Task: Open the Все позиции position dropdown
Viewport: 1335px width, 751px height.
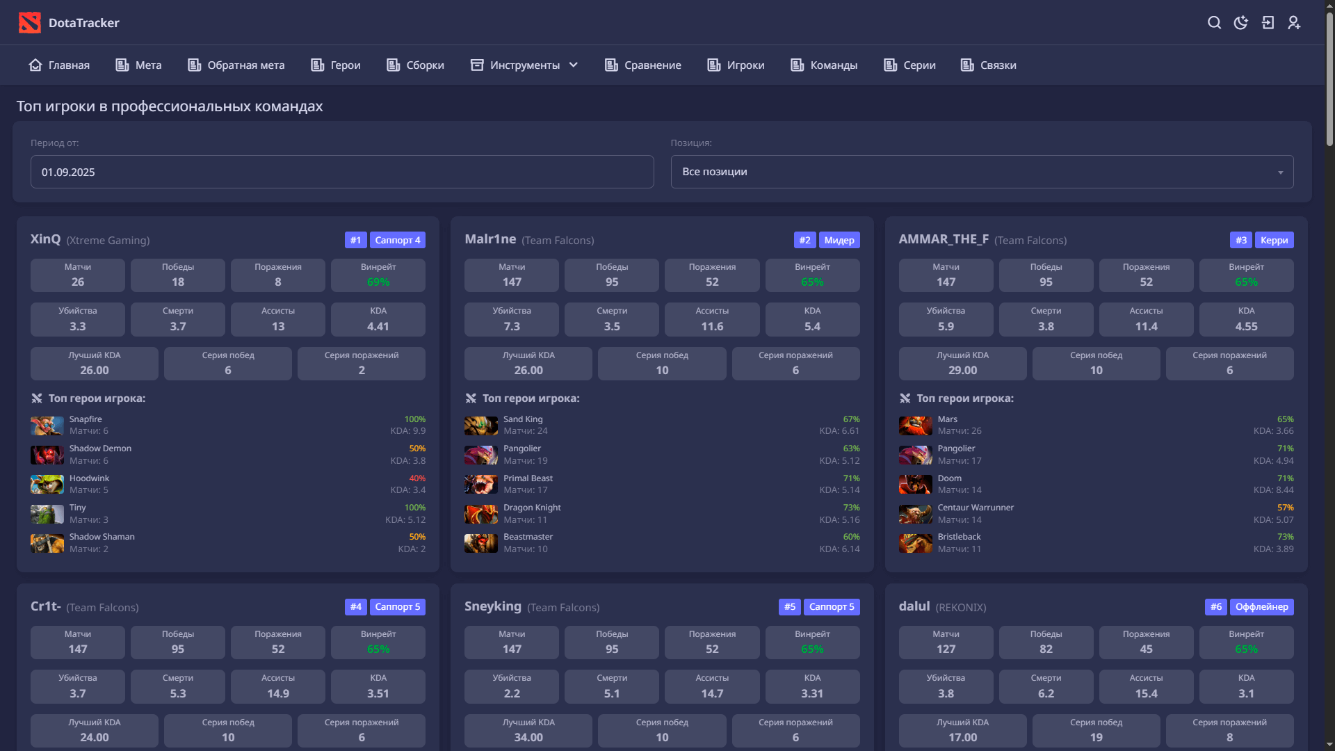Action: click(982, 172)
